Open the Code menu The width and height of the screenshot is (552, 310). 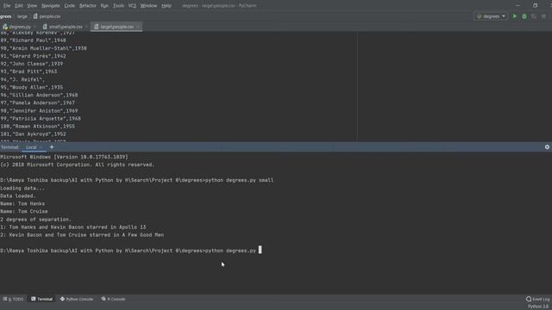click(69, 6)
